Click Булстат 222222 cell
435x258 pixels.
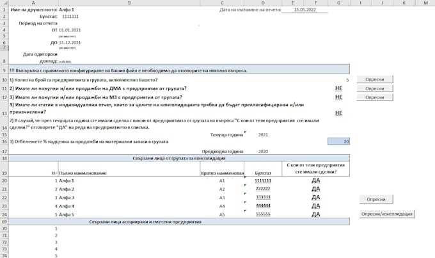[x=263, y=189]
